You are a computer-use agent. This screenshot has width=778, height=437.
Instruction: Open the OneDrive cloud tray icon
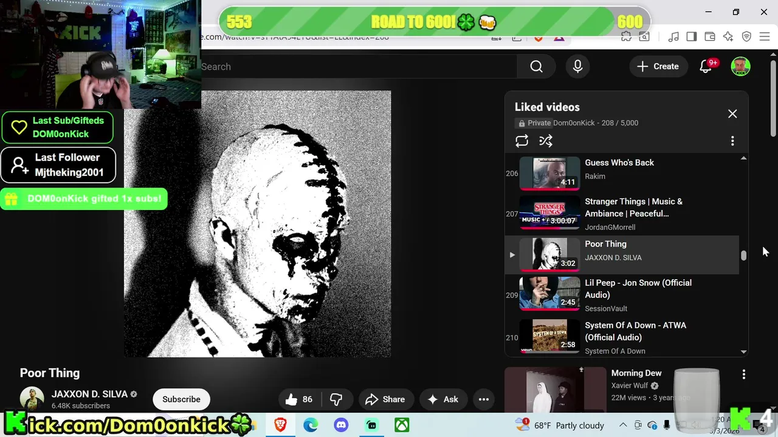[652, 425]
